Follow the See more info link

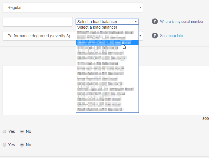171,36
